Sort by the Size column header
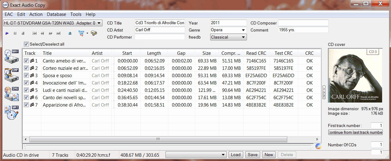This screenshot has width=391, height=161. [x=207, y=53]
